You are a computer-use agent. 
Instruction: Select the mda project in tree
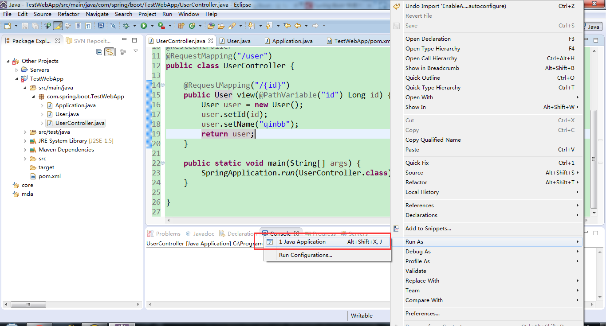tap(28, 194)
